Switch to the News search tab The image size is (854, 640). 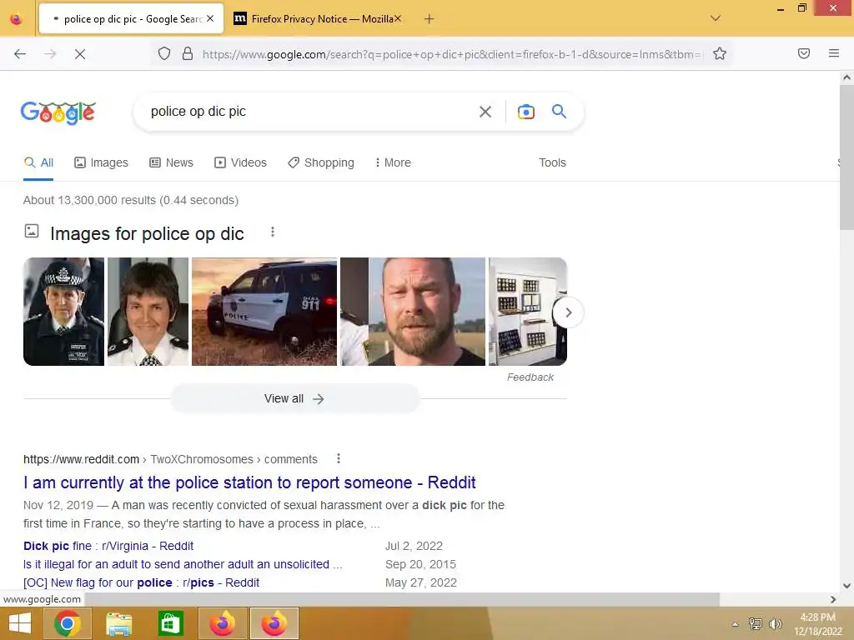[x=172, y=162]
